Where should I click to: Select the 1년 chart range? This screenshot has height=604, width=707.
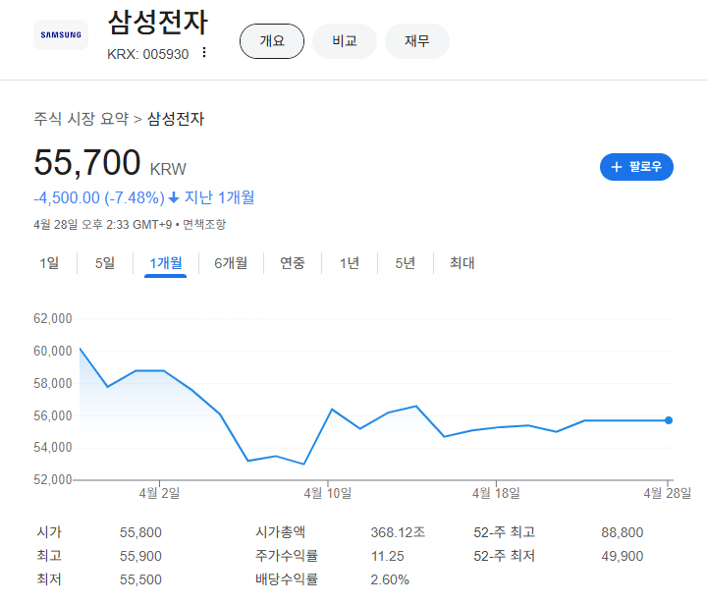click(349, 263)
